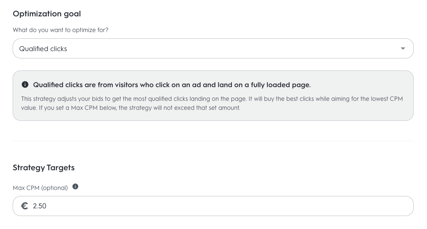Screen dimensions: 427x229
Task: Click the blank middle of the optimization dropdown
Action: pyautogui.click(x=234, y=49)
